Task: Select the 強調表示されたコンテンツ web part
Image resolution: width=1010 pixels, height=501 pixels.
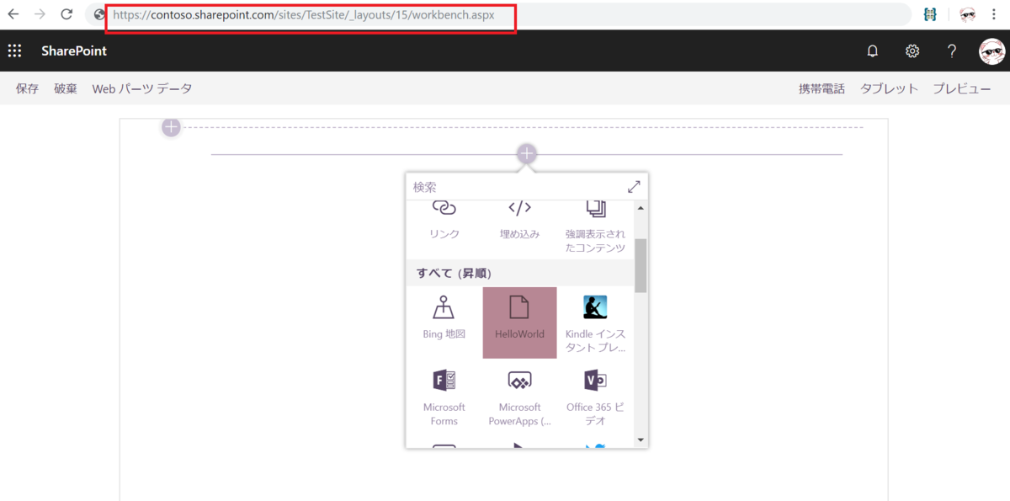Action: tap(595, 227)
